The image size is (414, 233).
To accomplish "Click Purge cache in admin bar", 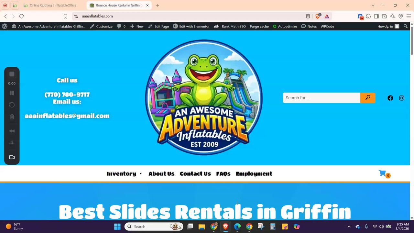I will point(259,26).
